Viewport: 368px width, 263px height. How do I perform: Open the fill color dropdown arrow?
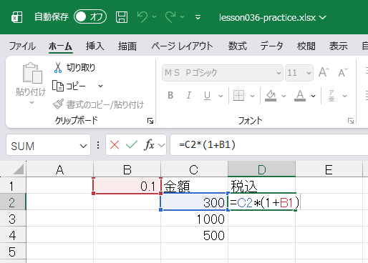[284, 96]
